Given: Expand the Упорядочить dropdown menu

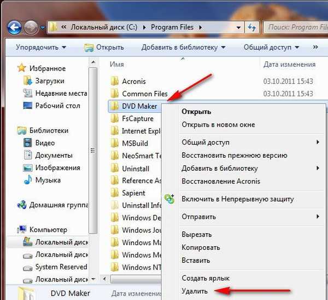Looking at the screenshot, I should click(40, 47).
